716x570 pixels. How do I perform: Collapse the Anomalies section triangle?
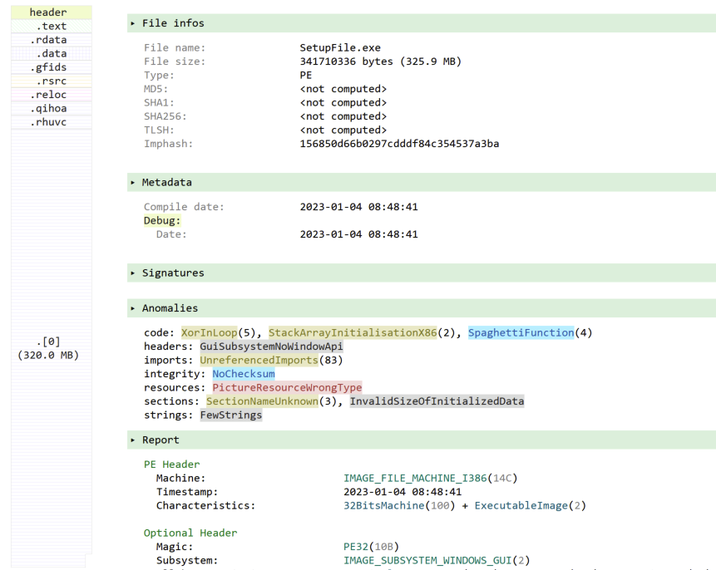[x=133, y=308]
